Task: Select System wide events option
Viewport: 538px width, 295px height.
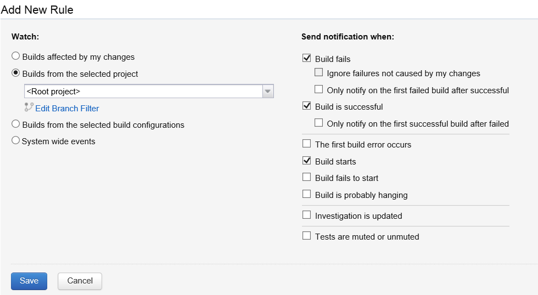Action: pyautogui.click(x=15, y=140)
